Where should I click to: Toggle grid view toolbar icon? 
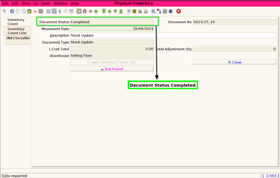71,11
